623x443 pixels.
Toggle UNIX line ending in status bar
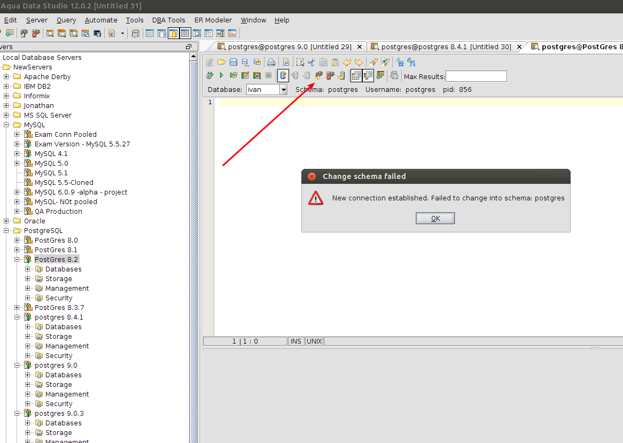[314, 341]
